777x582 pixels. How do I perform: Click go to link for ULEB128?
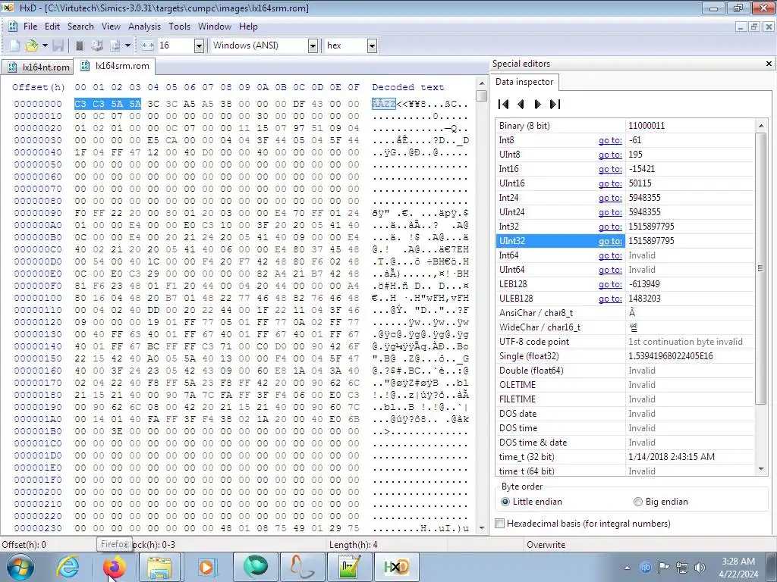(610, 298)
